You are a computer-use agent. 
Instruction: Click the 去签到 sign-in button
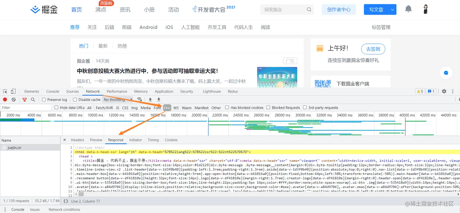(373, 49)
